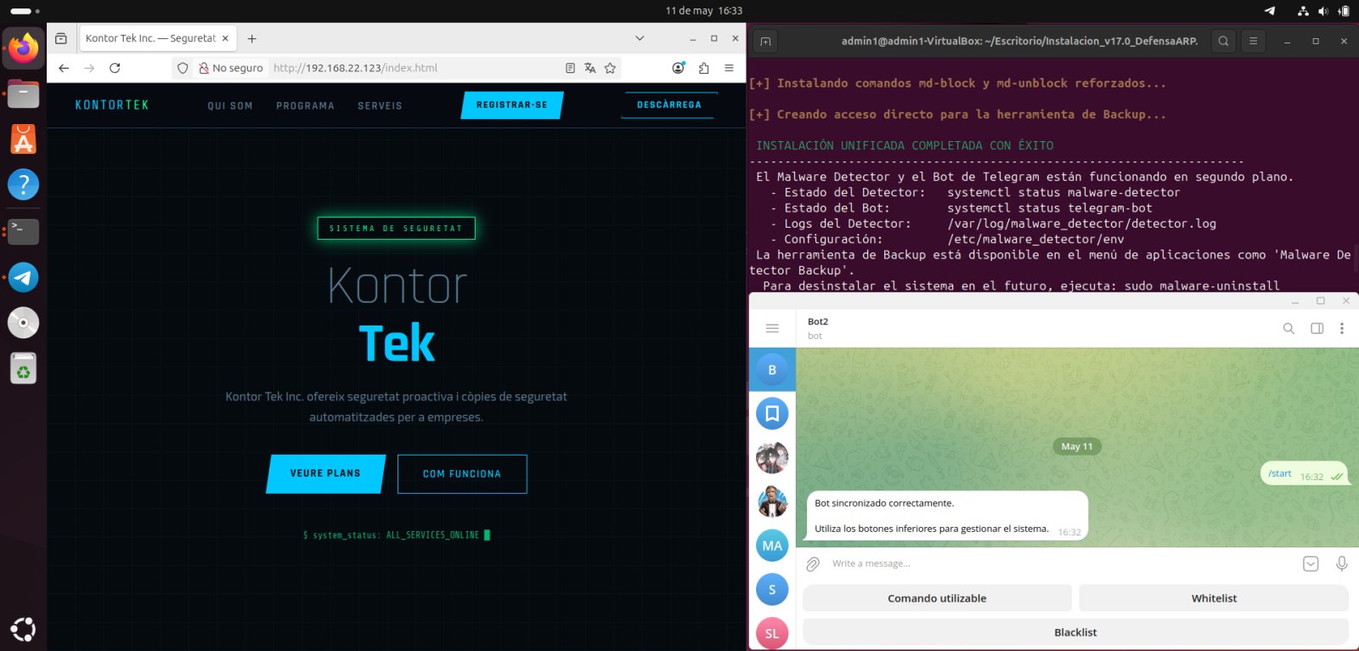The width and height of the screenshot is (1359, 651).
Task: Open Firefox recent browsing (Firefox View) icon
Action: coord(61,38)
